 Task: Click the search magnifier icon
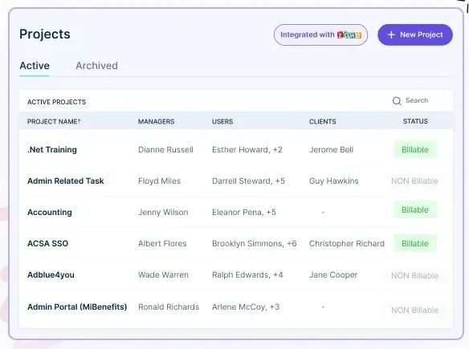tap(397, 101)
